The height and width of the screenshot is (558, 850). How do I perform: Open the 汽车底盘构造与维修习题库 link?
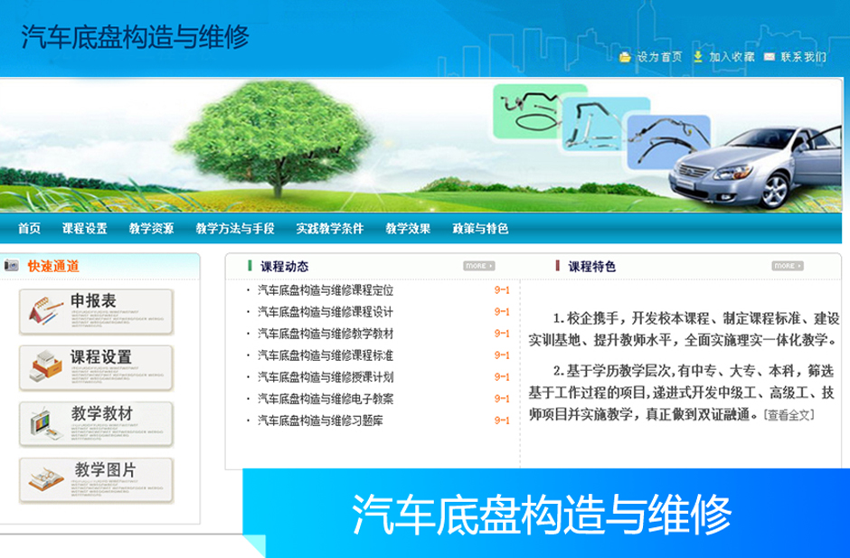pyautogui.click(x=320, y=421)
